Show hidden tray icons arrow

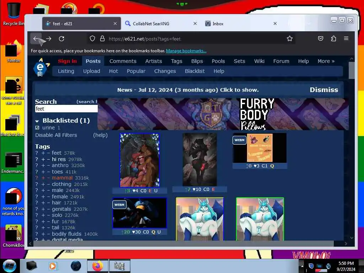(302, 266)
